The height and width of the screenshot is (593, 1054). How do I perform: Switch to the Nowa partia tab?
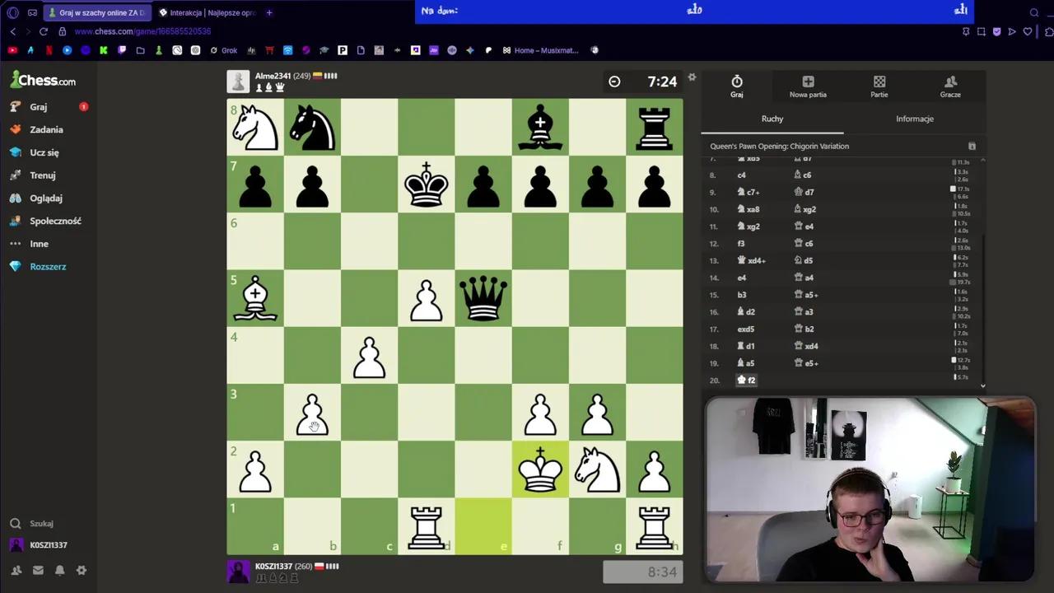808,86
